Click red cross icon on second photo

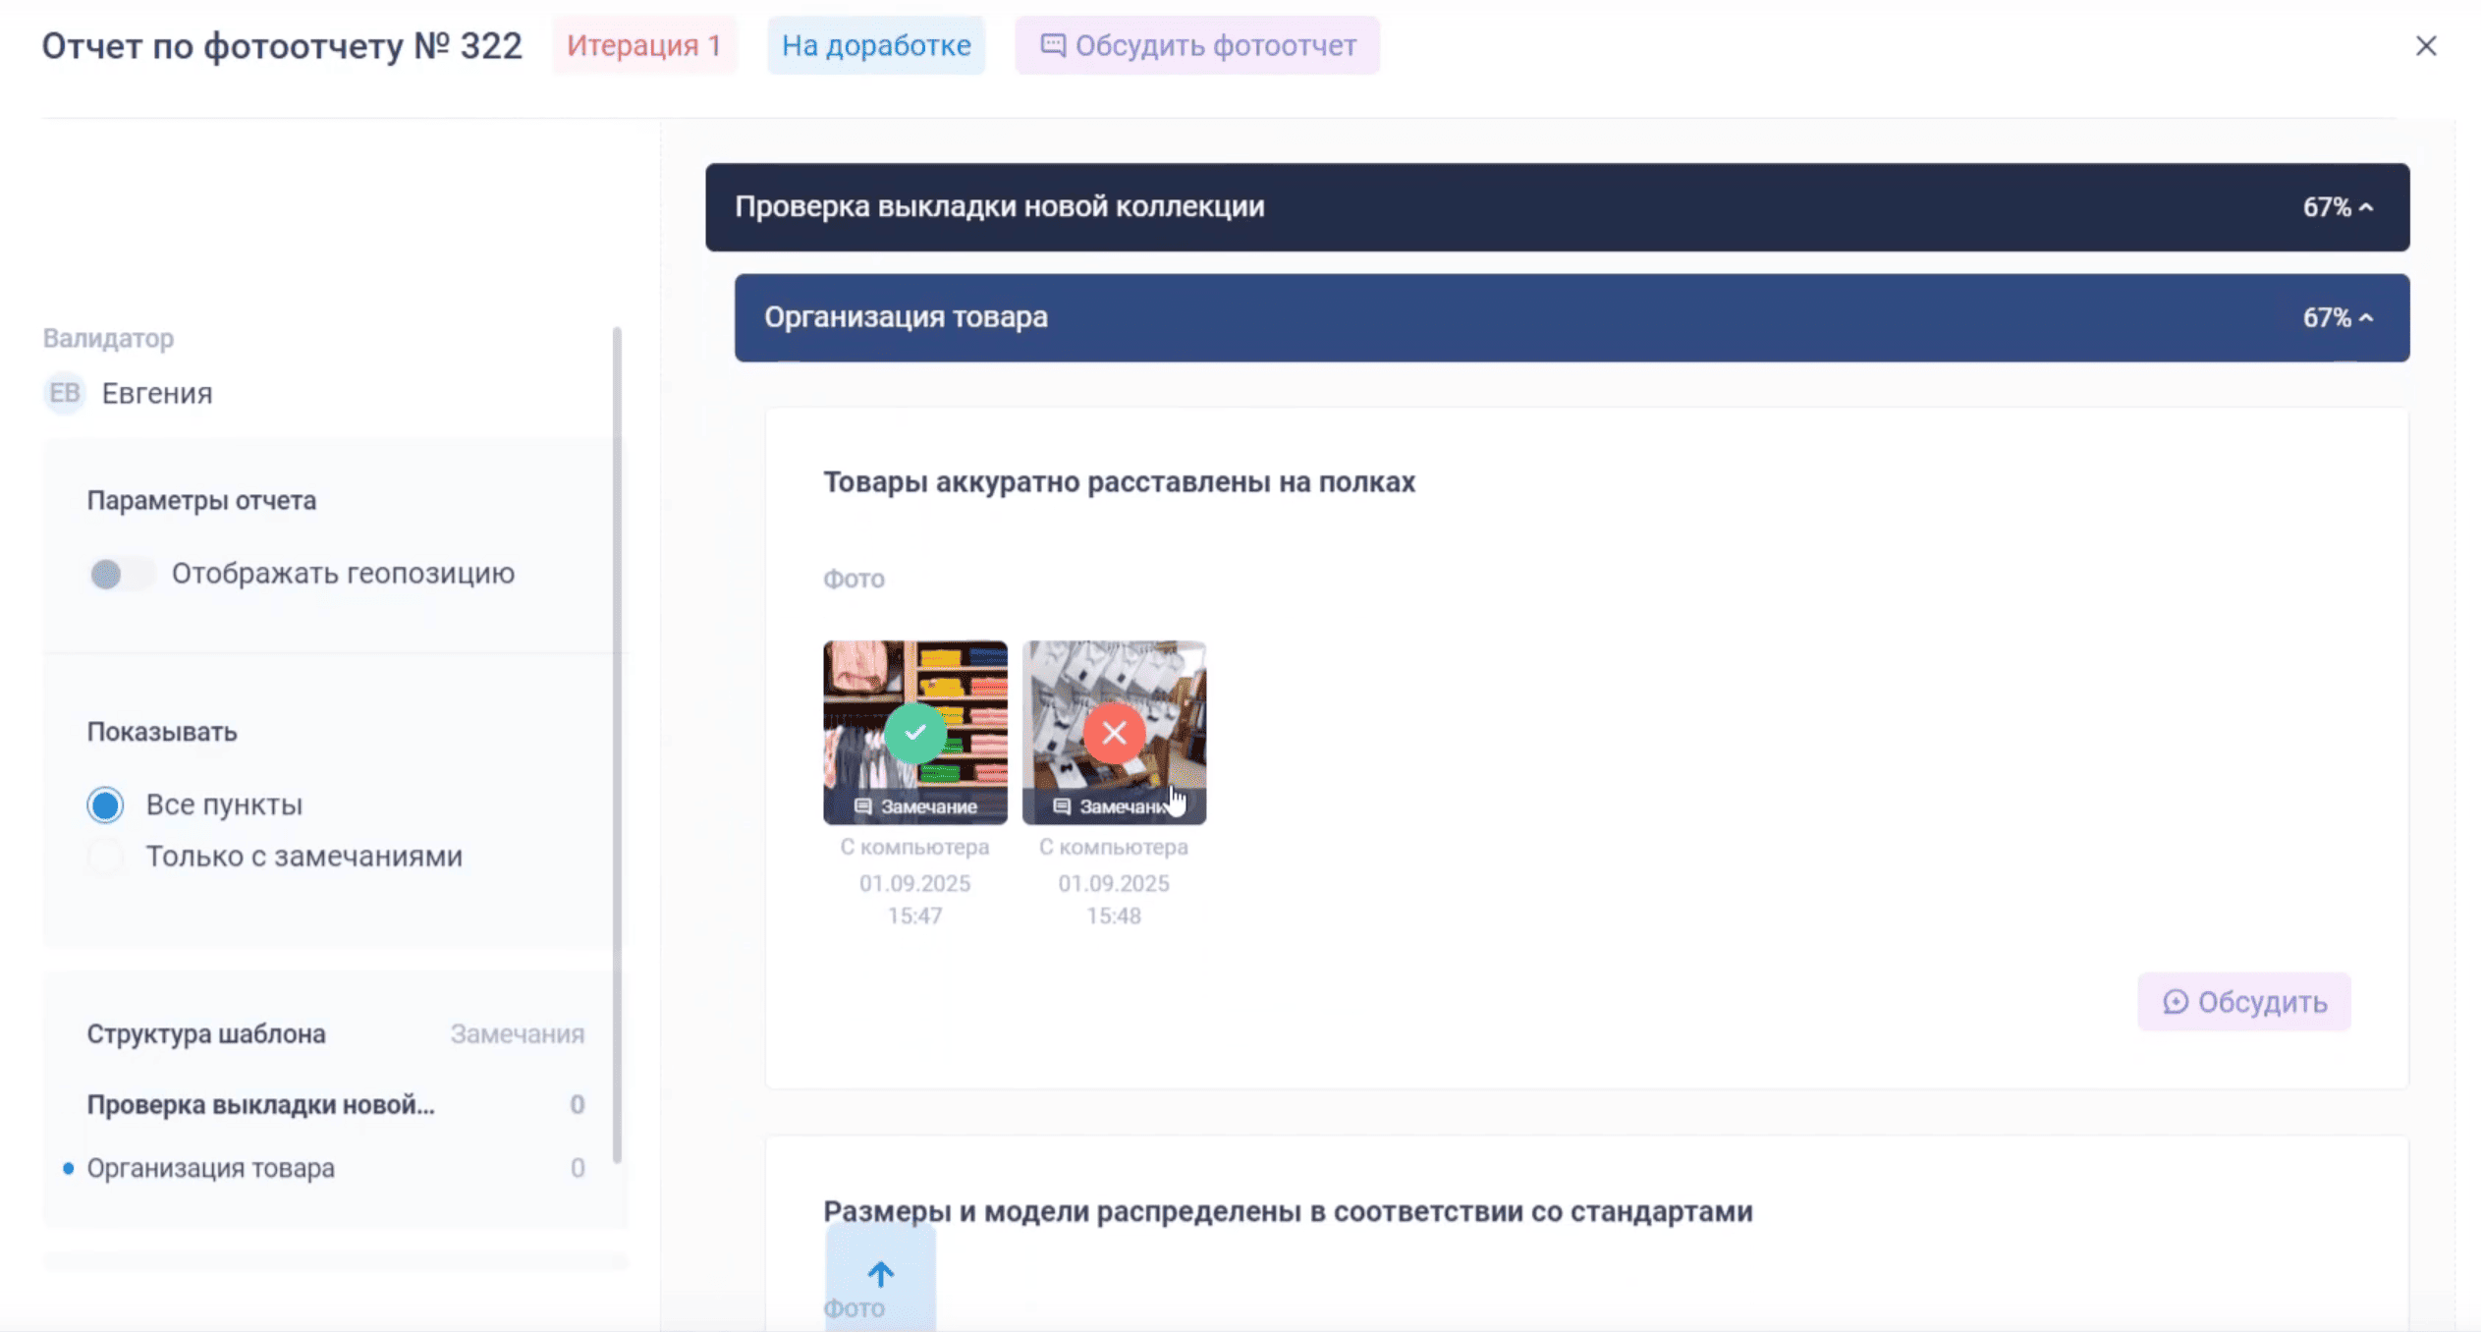click(1113, 733)
